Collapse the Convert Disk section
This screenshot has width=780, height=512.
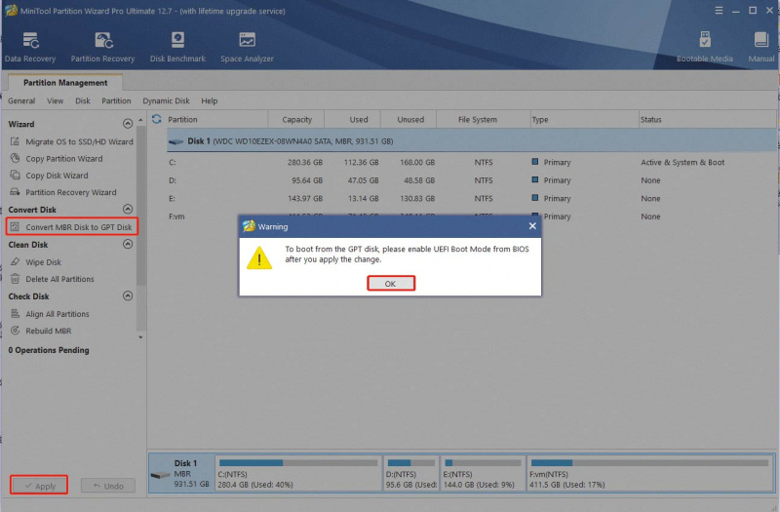coord(128,209)
